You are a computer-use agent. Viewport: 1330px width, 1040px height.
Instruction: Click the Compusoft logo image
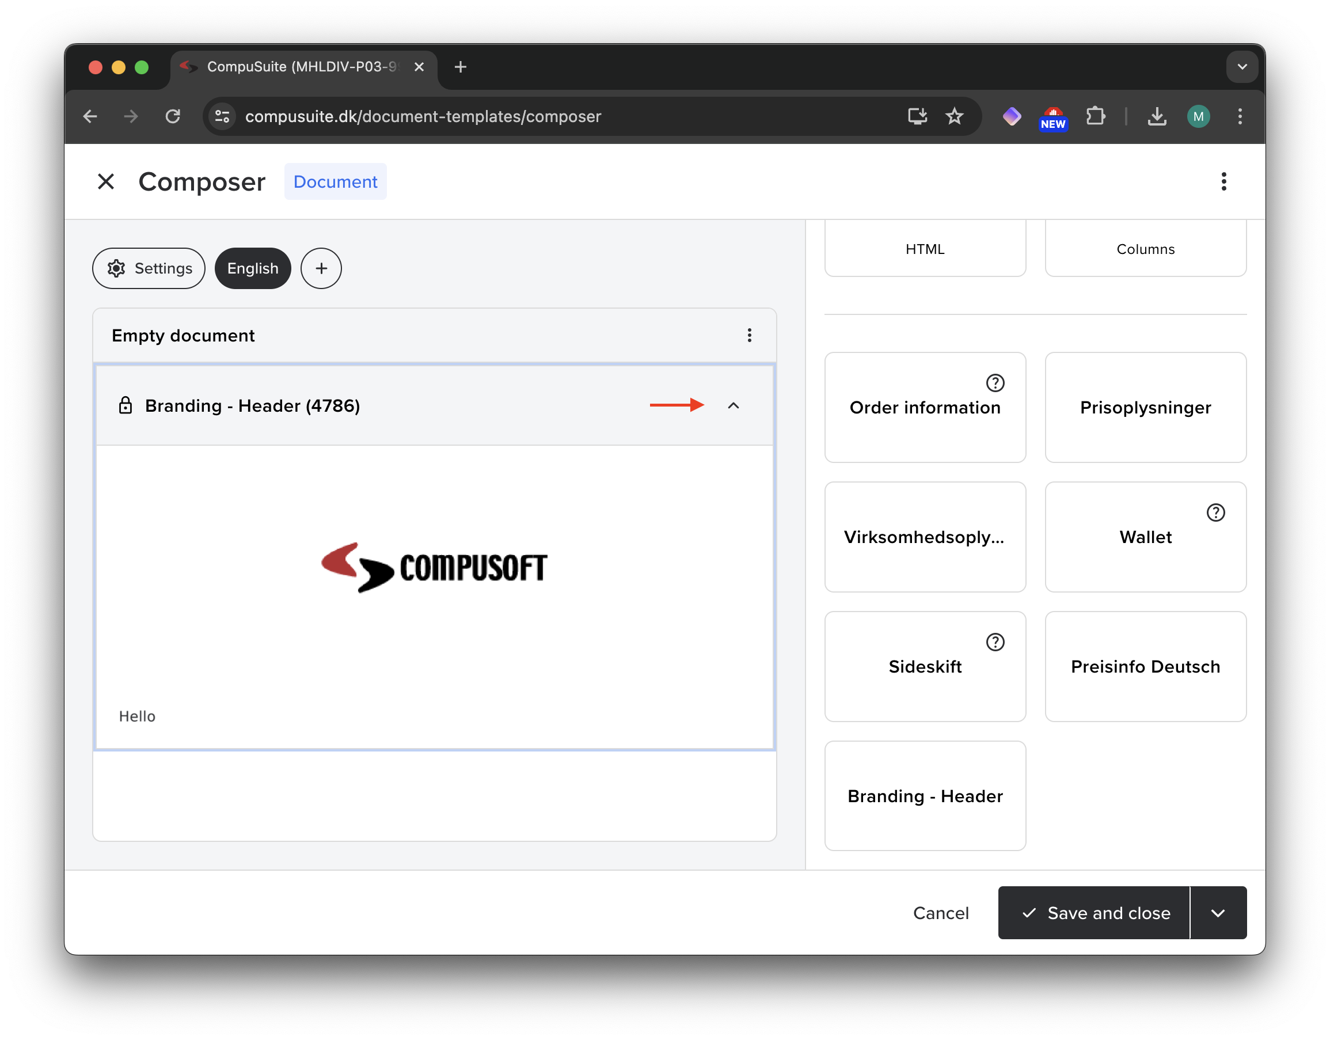tap(434, 567)
